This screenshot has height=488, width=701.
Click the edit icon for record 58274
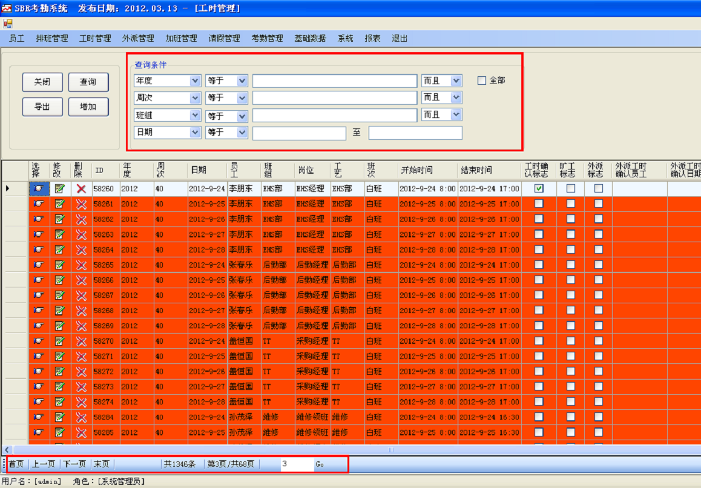coord(59,402)
